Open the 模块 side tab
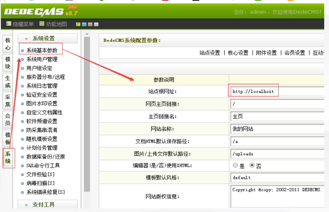Image resolution: width=329 pixels, height=212 pixels. point(8,63)
